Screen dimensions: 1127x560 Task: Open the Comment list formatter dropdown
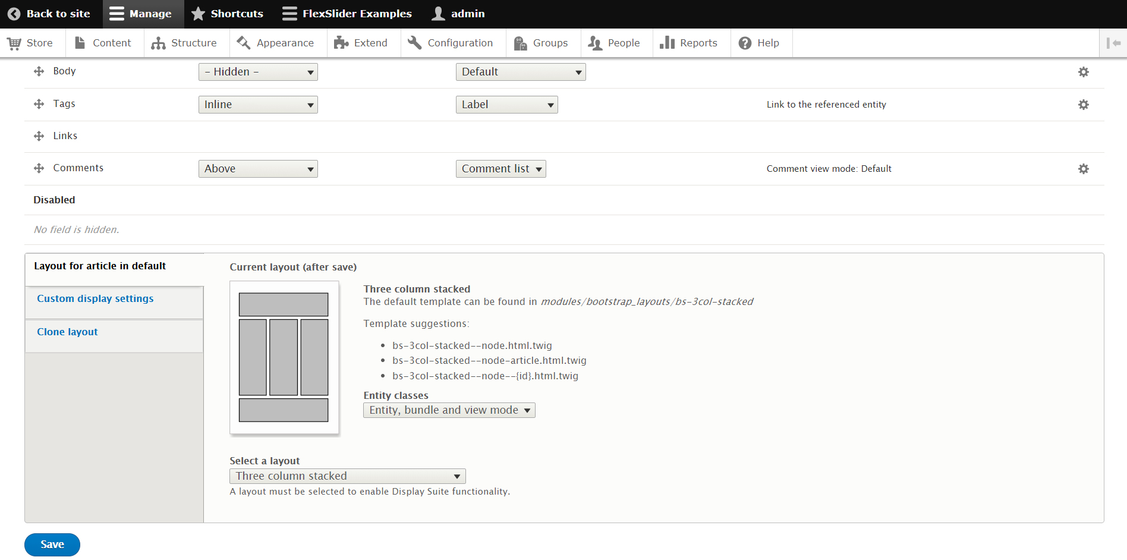(500, 169)
